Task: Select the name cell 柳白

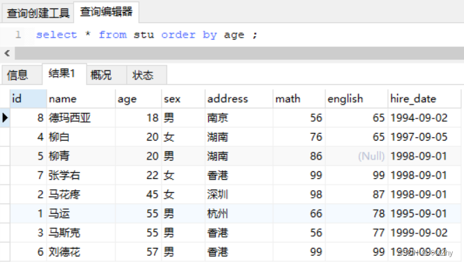Action: 81,137
